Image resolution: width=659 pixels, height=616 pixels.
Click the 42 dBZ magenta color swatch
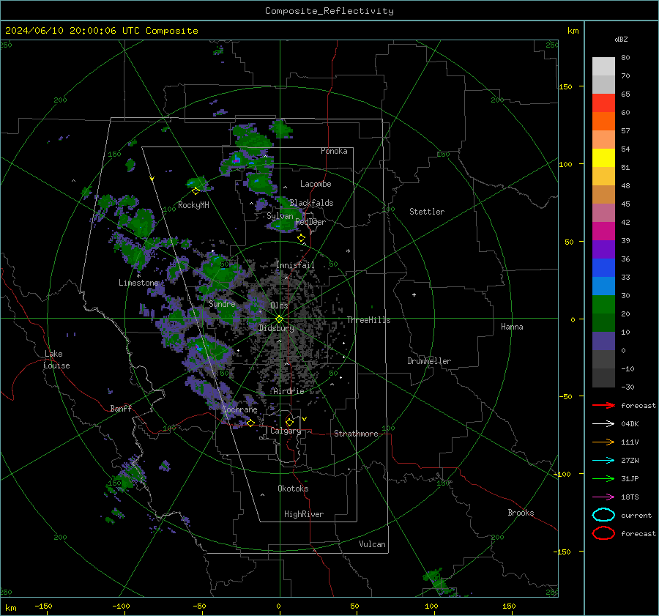pyautogui.click(x=603, y=231)
